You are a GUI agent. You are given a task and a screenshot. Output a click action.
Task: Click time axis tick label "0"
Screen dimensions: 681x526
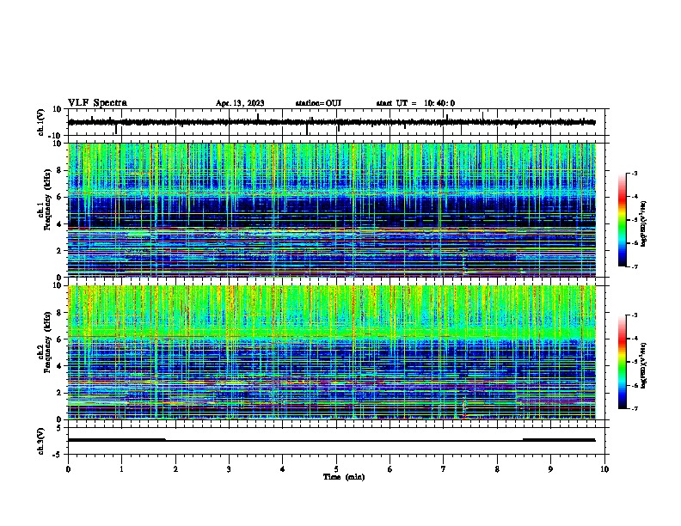68,469
